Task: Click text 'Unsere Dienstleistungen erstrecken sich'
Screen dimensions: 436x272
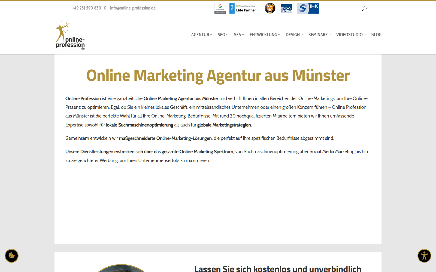Action: (104, 152)
